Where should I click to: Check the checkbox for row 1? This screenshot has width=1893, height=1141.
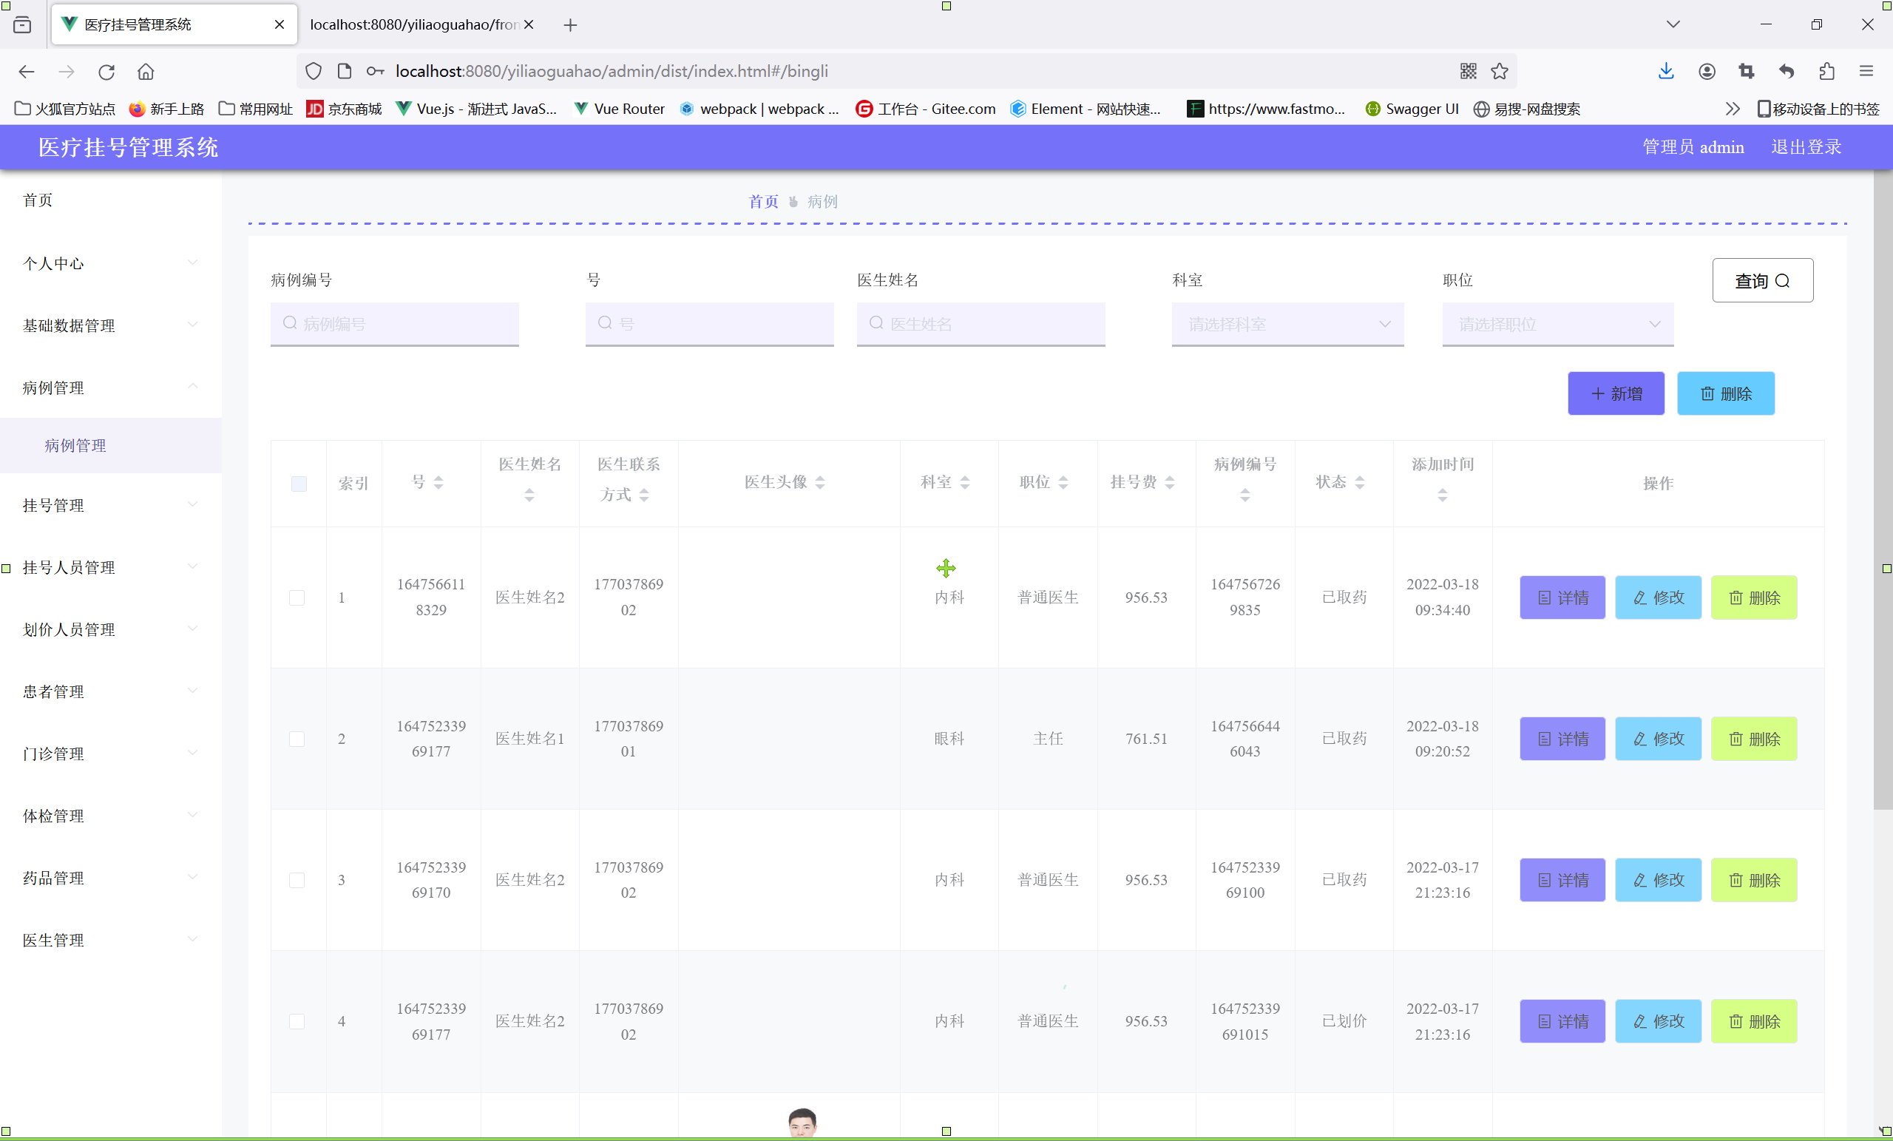coord(297,597)
